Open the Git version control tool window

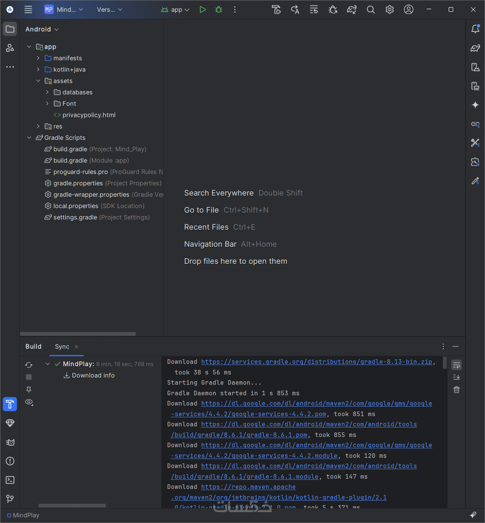(10, 499)
